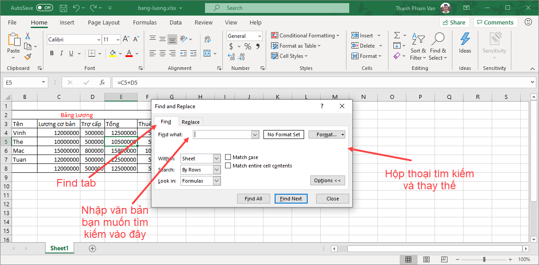Click Decrease Decimal icon
The image size is (539, 265).
242,57
